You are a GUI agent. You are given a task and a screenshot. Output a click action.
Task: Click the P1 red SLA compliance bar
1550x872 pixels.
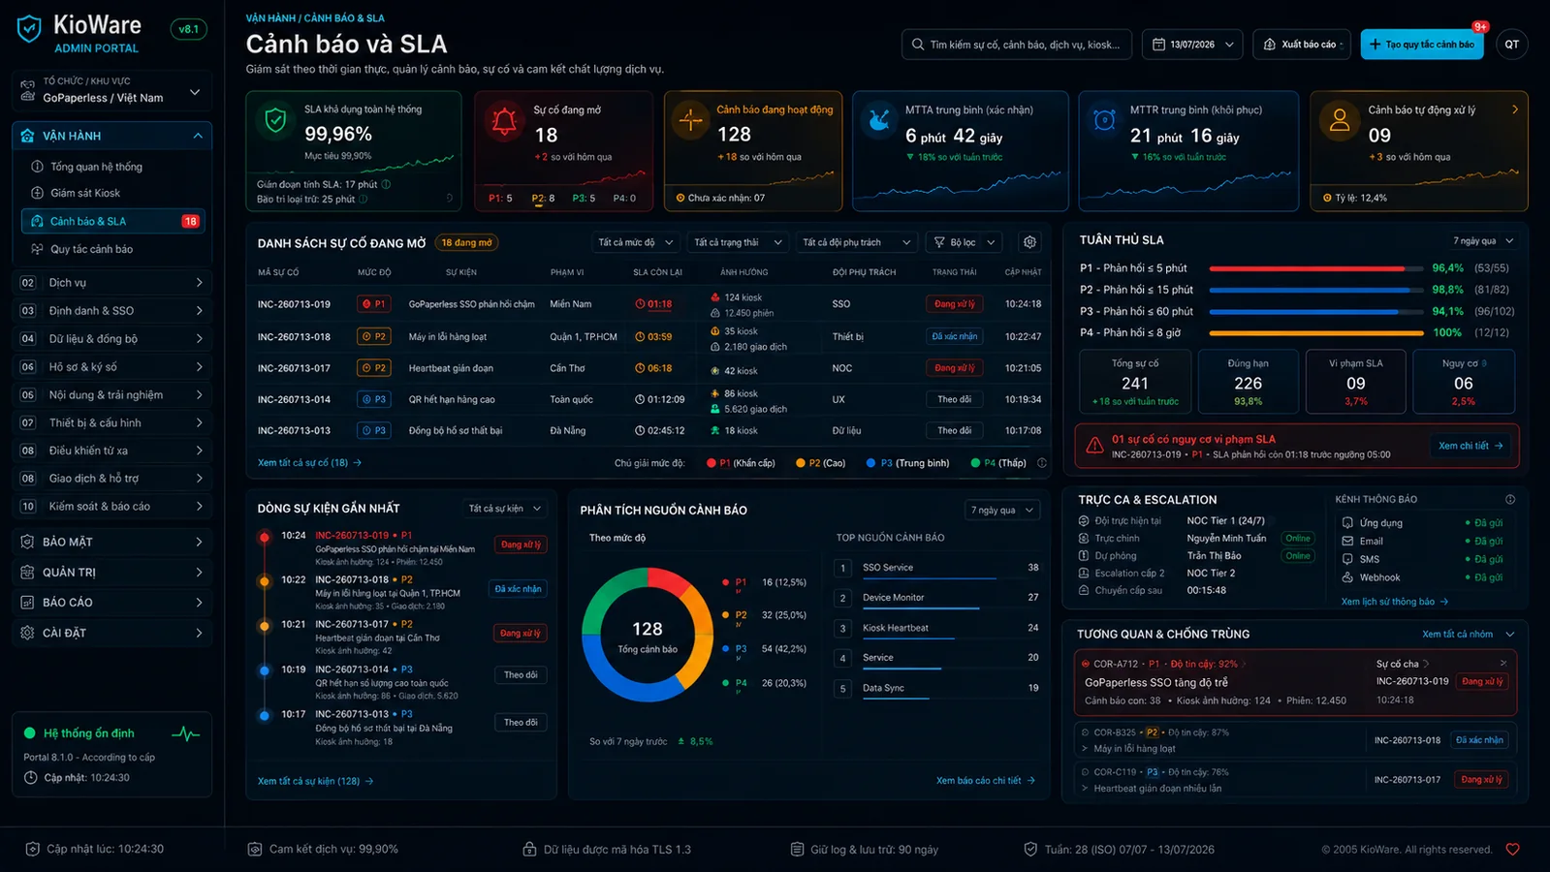tap(1307, 268)
